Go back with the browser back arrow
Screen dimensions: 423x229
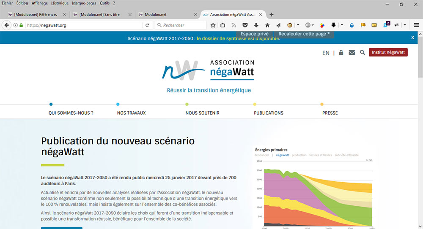click(x=6, y=25)
